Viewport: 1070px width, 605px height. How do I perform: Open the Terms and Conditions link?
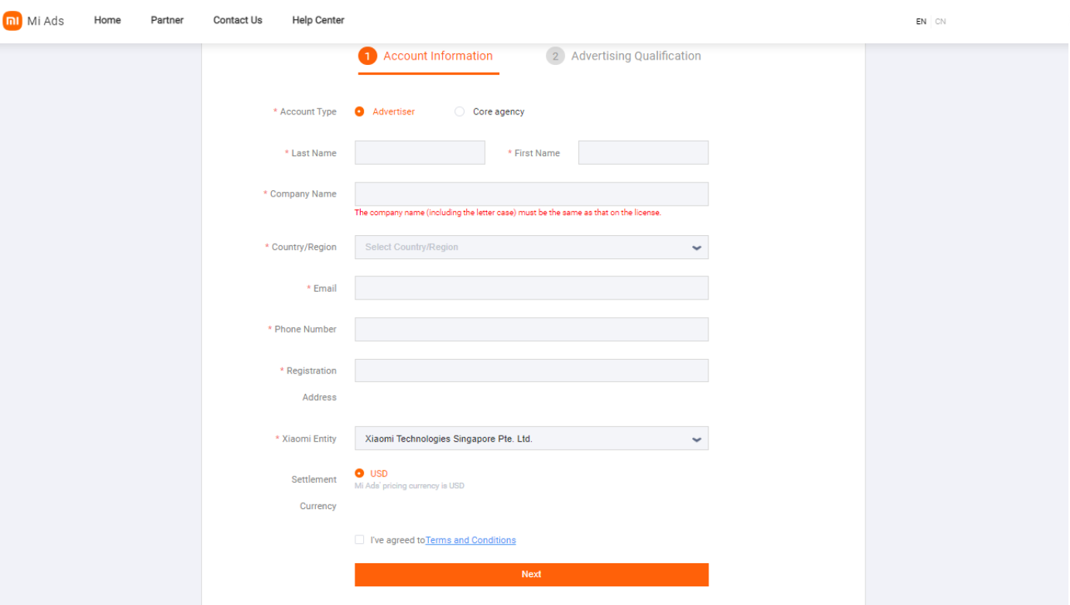point(470,540)
